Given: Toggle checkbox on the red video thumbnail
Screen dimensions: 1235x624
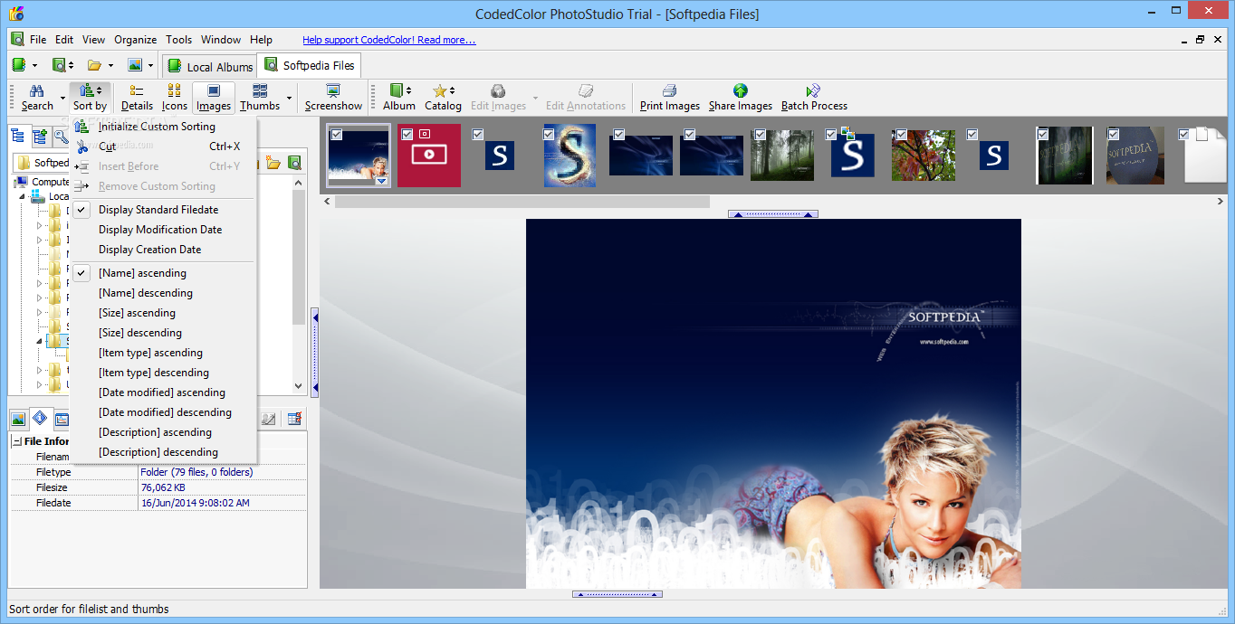Looking at the screenshot, I should point(407,134).
